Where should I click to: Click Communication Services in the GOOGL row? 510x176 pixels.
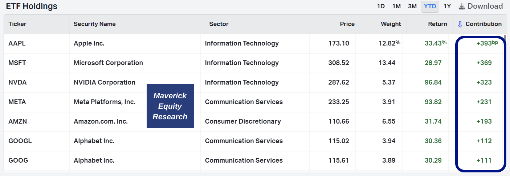pos(244,141)
